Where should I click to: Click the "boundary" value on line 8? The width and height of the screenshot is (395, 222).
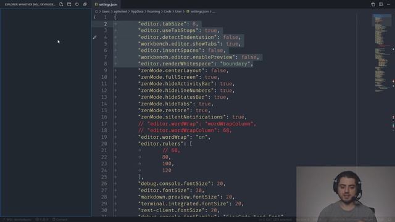235,64
